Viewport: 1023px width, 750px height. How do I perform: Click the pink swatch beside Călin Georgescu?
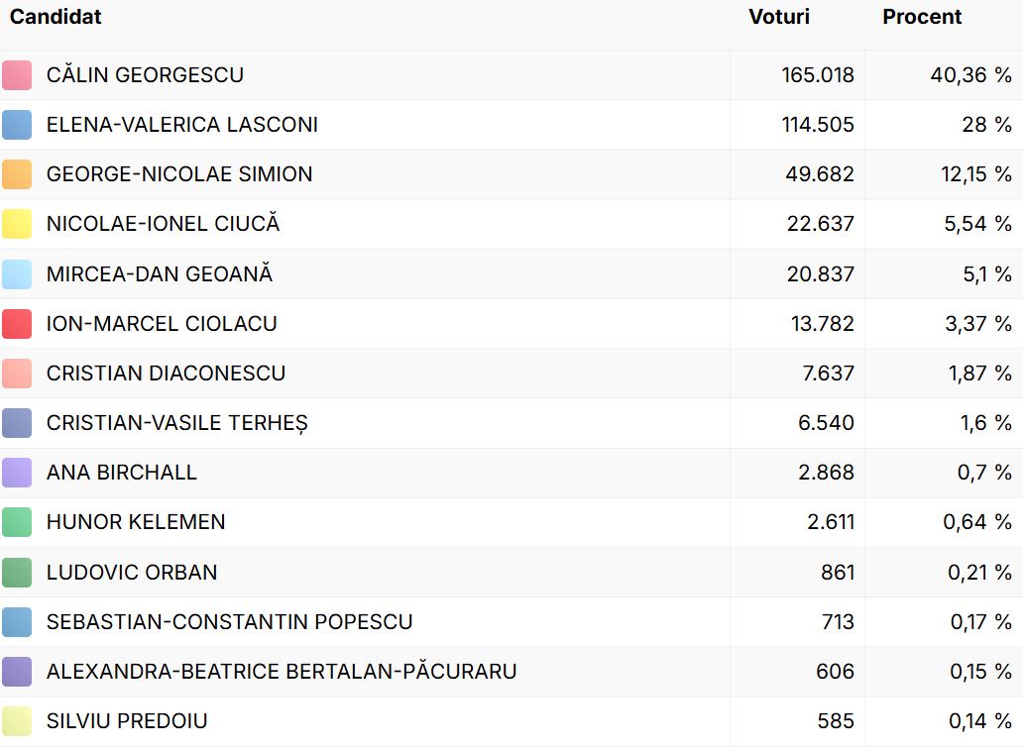17,75
